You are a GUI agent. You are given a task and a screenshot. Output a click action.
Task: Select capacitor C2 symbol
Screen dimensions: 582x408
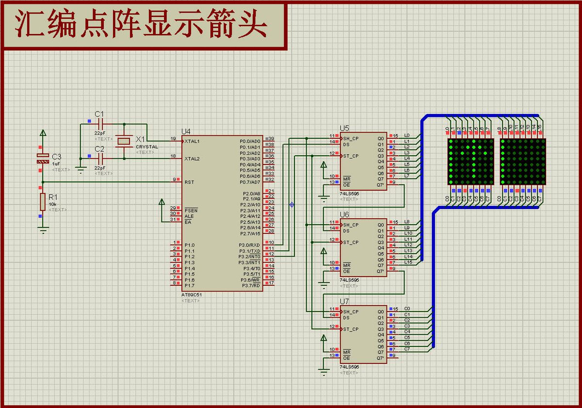pos(101,158)
